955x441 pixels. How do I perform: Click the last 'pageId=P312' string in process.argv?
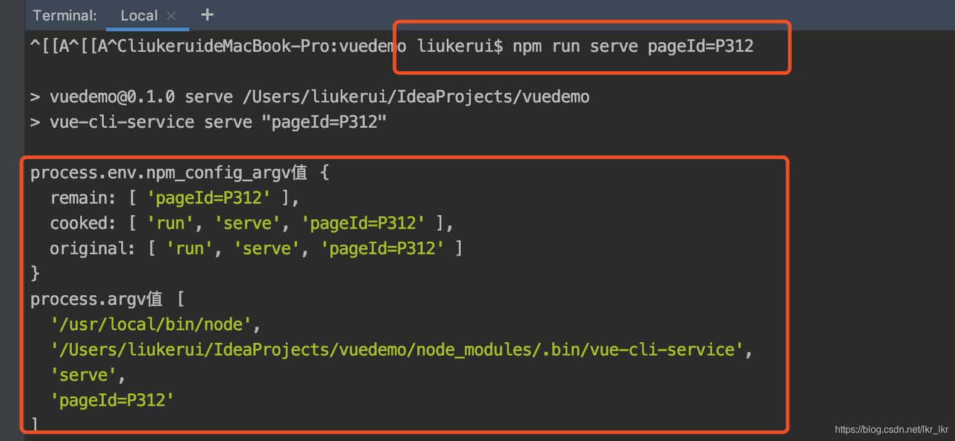click(112, 401)
